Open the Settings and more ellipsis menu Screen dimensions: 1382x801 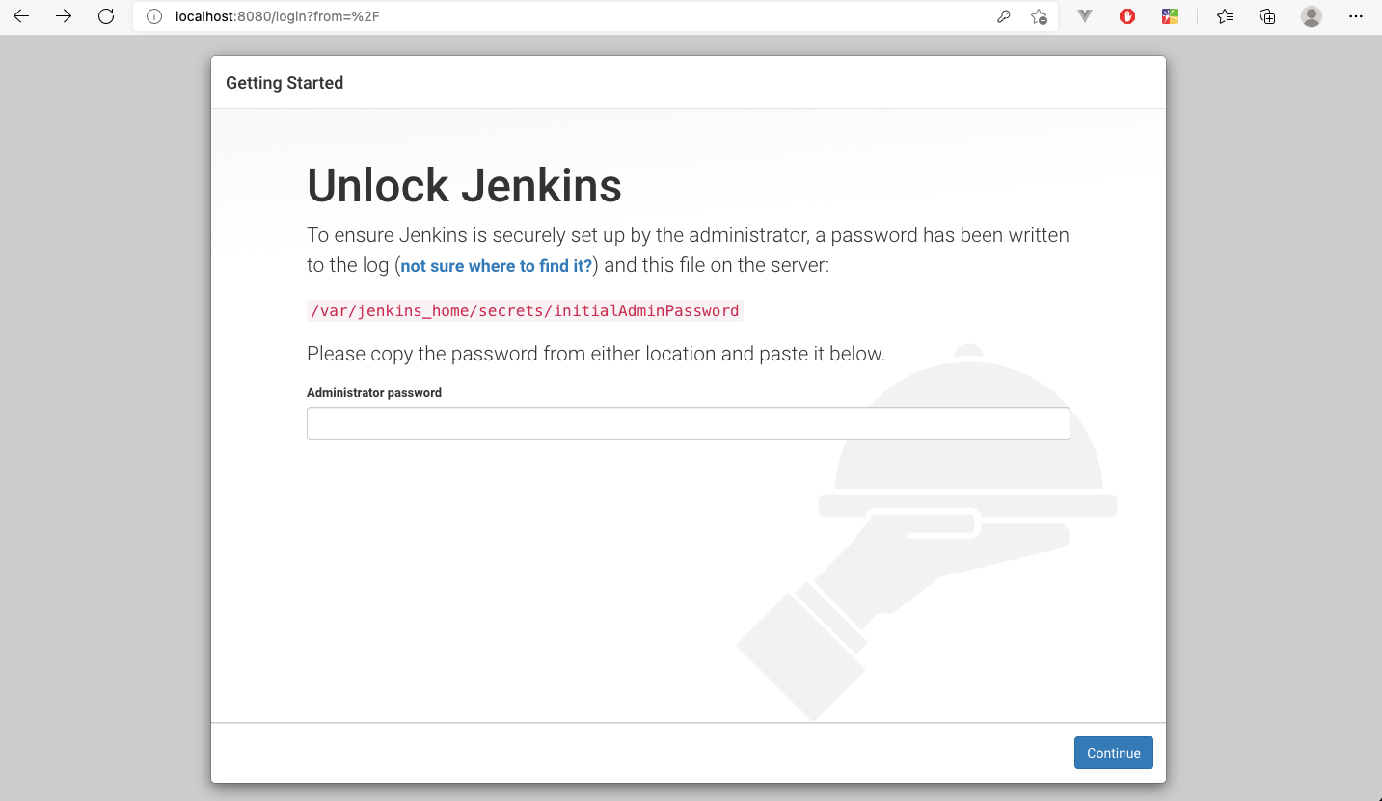click(1356, 16)
